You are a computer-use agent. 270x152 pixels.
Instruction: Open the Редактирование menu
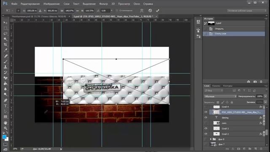pos(30,4)
